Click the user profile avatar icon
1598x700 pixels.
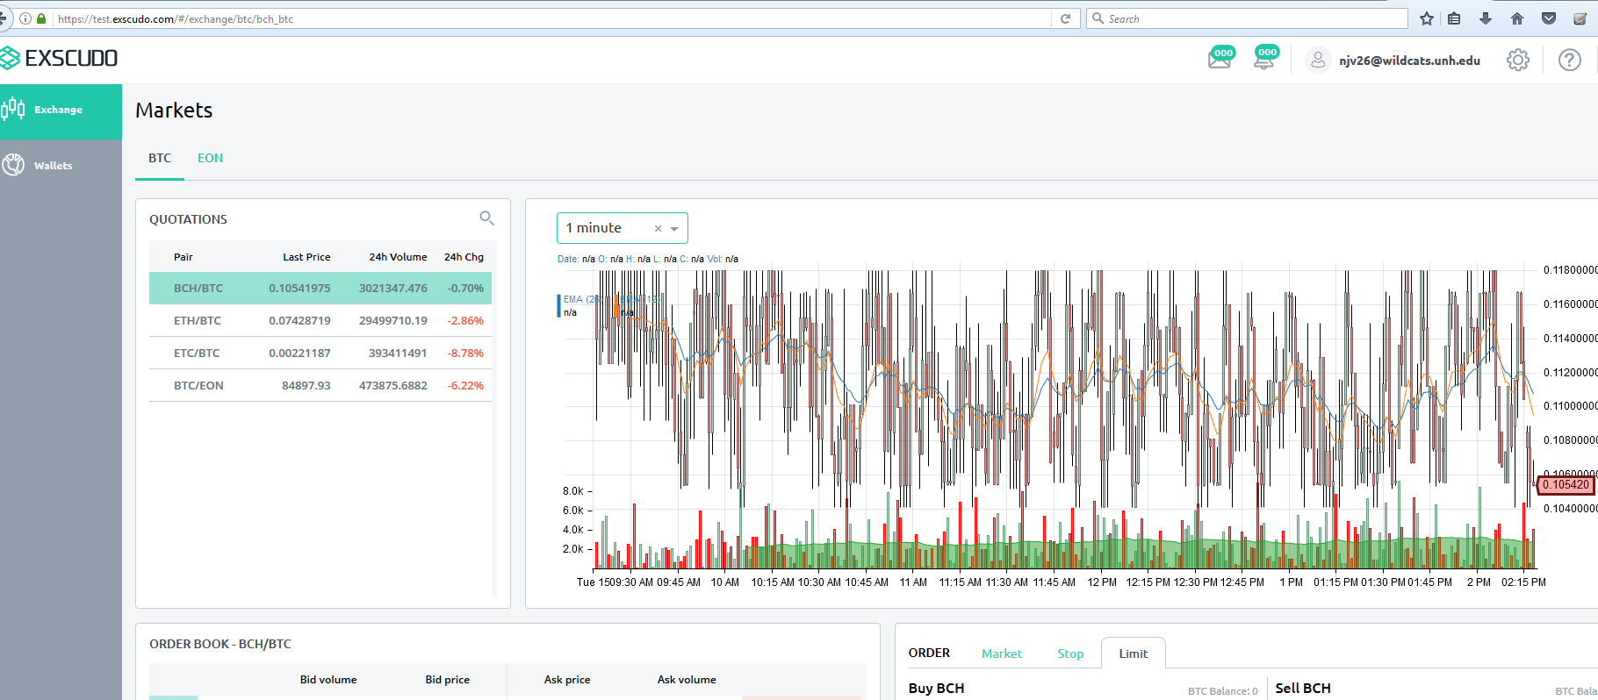(1317, 60)
